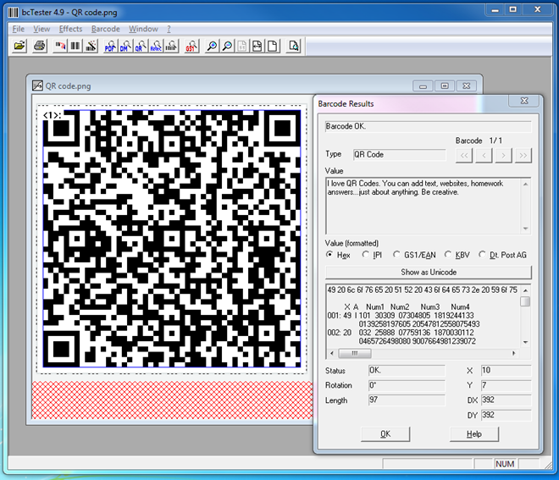Image resolution: width=559 pixels, height=480 pixels.
Task: Open the Window menu
Action: coord(143,29)
